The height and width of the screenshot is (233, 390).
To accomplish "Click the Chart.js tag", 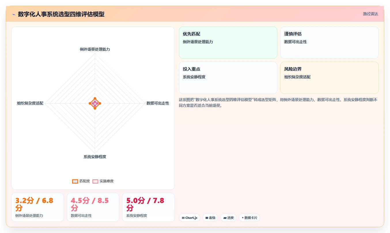I will click(190, 218).
